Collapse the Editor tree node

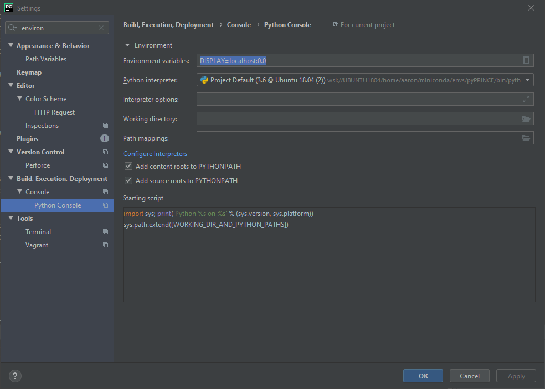coord(11,85)
